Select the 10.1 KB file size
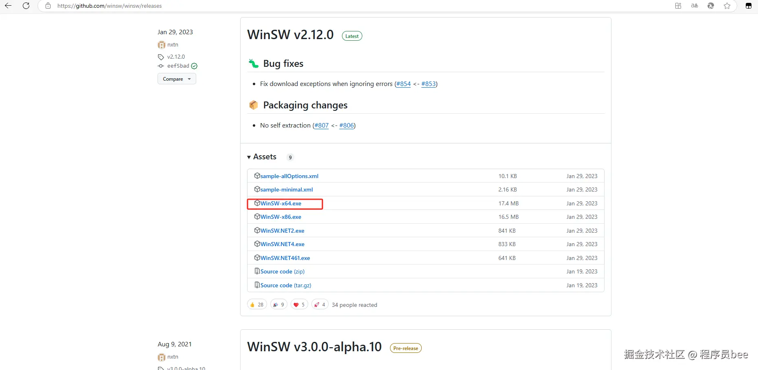Image resolution: width=758 pixels, height=370 pixels. coord(508,176)
